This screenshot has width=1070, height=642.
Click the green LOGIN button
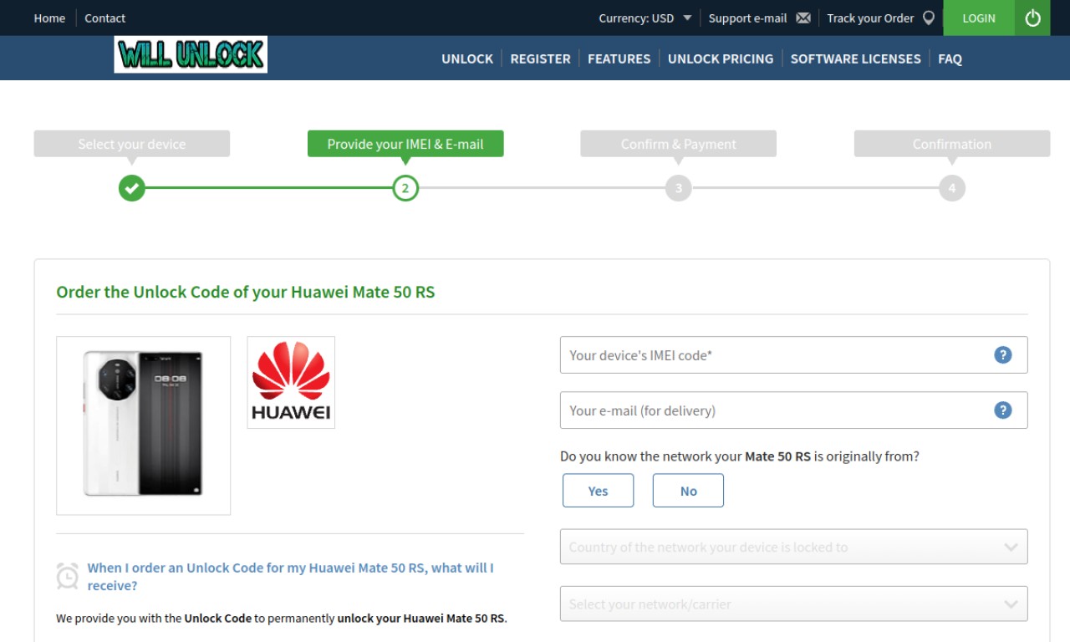(979, 18)
